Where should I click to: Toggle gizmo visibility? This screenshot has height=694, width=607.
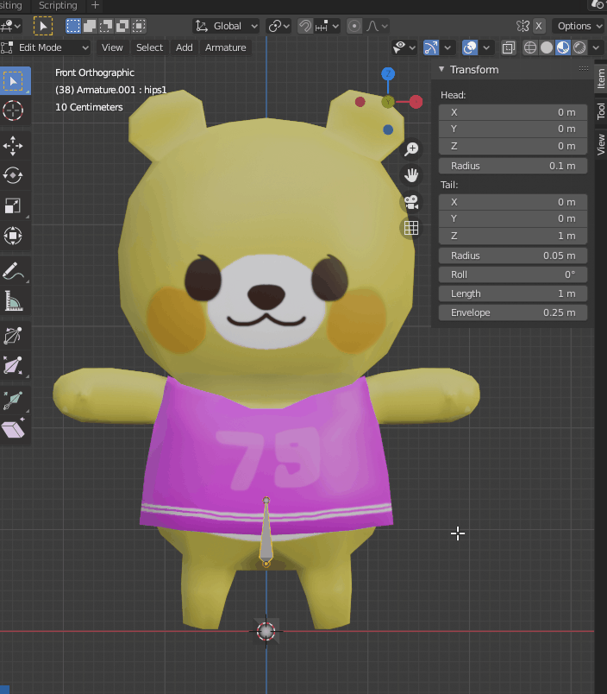point(431,47)
